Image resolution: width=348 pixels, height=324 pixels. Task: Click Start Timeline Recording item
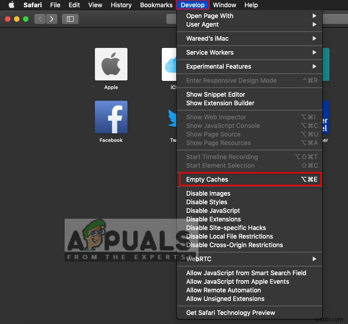click(249, 157)
